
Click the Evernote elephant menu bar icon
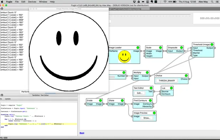click(152, 2)
